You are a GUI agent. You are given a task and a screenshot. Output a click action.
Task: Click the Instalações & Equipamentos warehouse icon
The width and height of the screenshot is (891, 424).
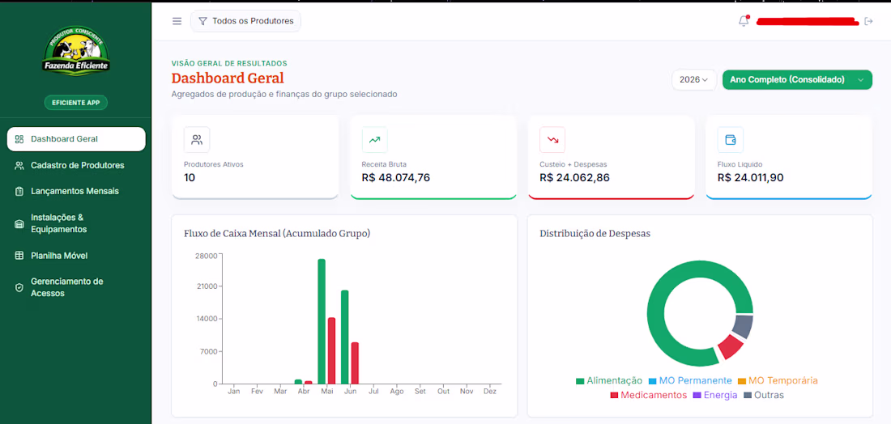(x=19, y=223)
